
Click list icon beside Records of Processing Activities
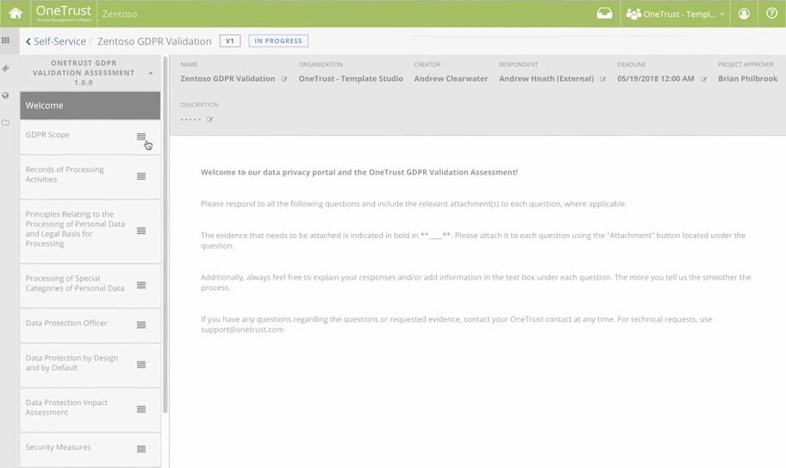(141, 176)
